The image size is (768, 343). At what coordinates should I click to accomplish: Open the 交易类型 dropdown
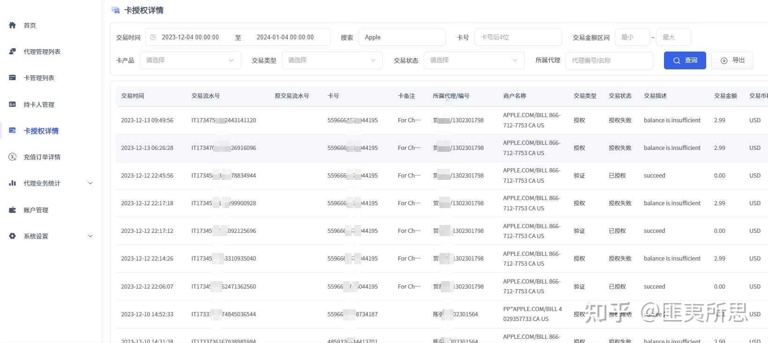click(x=332, y=60)
